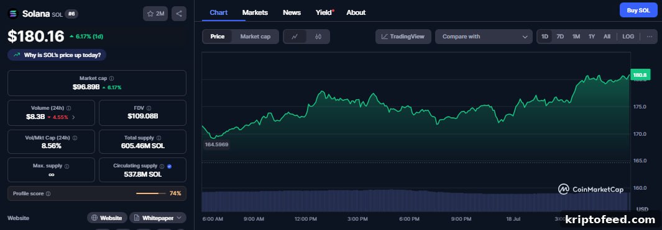Select 1M time range
Viewport: 662px width, 230px height.
(576, 37)
